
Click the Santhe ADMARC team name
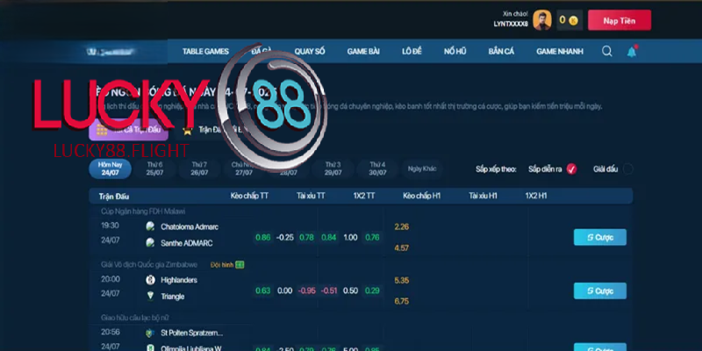click(187, 243)
